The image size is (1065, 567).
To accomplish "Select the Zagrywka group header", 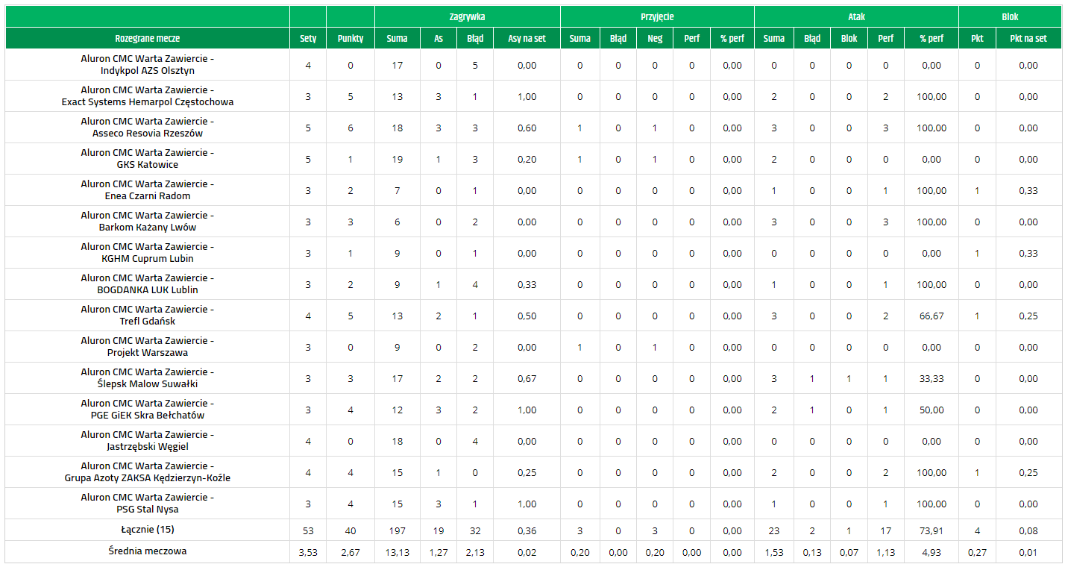I will (468, 16).
